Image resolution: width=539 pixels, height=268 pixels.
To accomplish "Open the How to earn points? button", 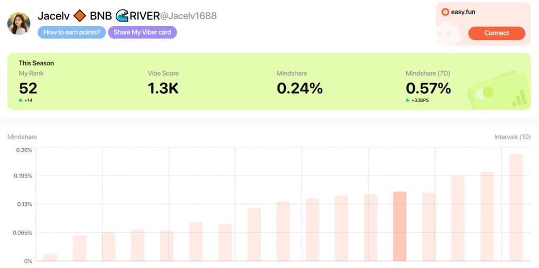I will click(72, 32).
